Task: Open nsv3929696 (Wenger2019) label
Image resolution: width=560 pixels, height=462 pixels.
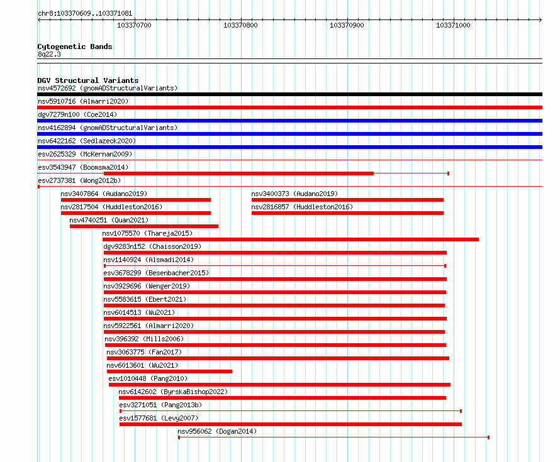Action: tap(147, 286)
